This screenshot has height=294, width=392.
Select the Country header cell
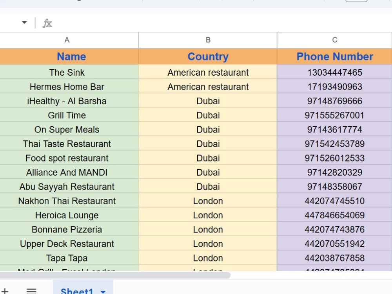click(x=208, y=56)
